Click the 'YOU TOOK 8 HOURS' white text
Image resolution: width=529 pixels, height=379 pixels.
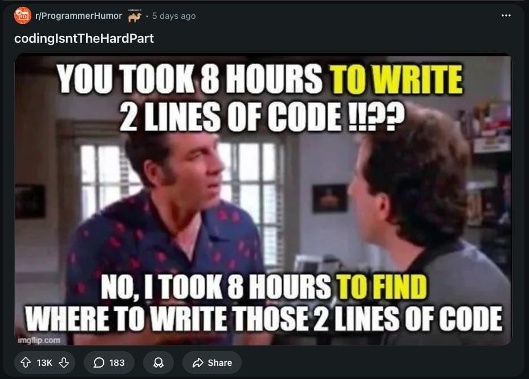tap(189, 80)
